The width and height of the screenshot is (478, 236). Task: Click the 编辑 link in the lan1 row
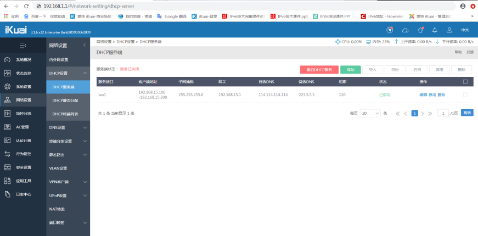coord(423,95)
